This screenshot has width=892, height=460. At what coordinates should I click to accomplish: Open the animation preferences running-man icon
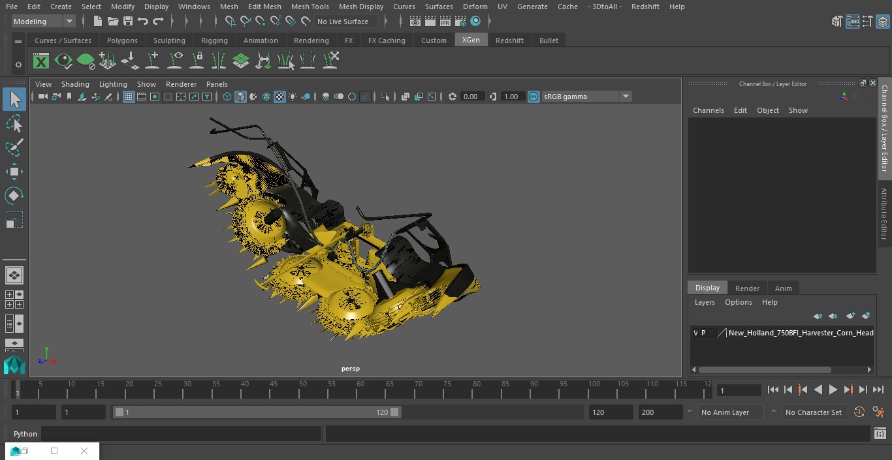(878, 412)
